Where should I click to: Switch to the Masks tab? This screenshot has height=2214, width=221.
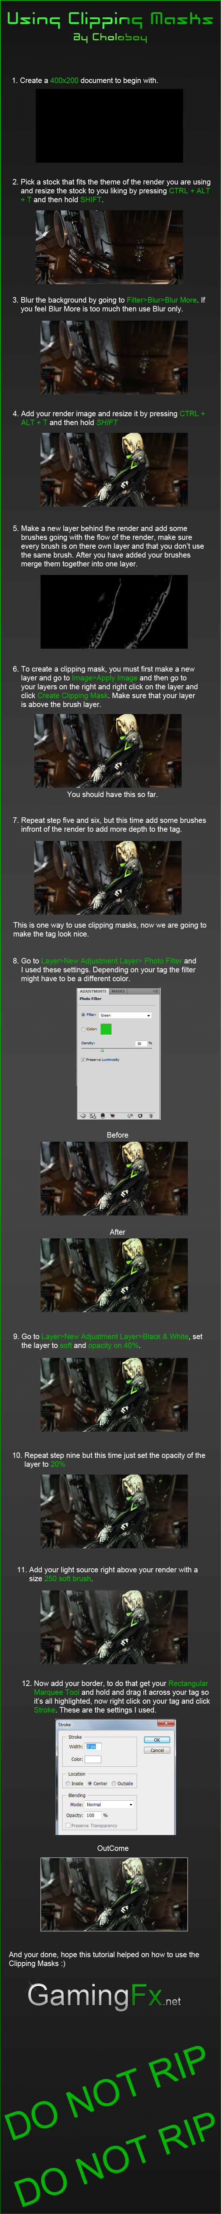coord(118,991)
